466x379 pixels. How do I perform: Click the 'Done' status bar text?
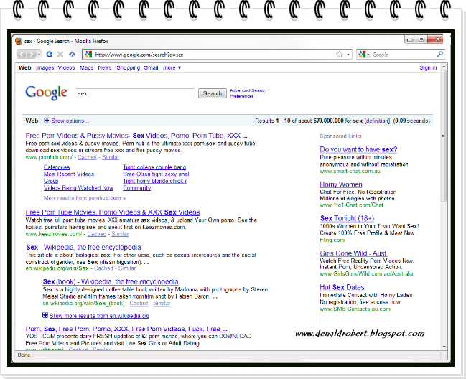[24, 355]
